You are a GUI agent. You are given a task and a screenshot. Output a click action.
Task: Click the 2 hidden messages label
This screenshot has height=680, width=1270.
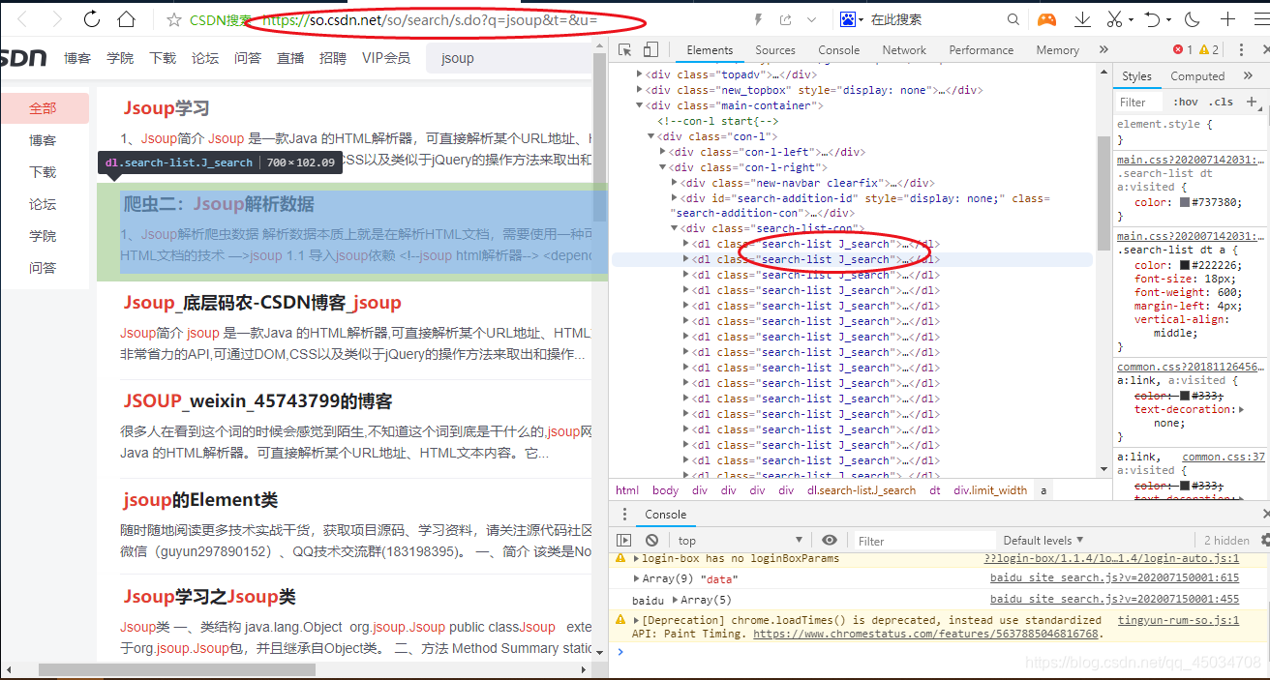coord(1225,540)
